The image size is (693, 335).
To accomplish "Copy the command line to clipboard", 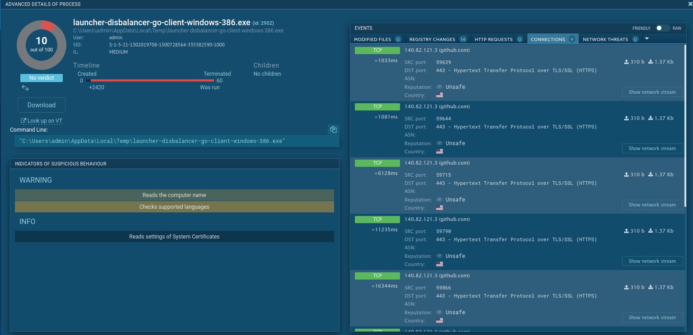I will (x=333, y=129).
